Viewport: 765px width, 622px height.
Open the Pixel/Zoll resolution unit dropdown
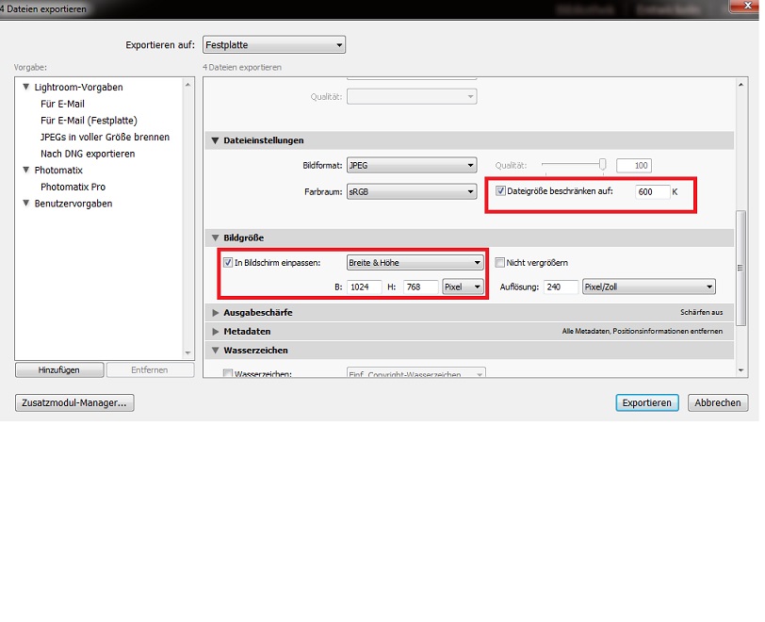pyautogui.click(x=649, y=287)
